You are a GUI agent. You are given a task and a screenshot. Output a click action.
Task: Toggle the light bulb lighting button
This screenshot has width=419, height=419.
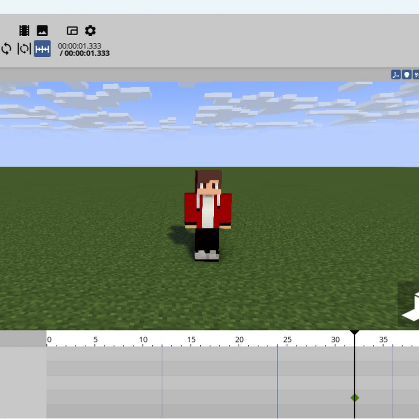click(406, 74)
